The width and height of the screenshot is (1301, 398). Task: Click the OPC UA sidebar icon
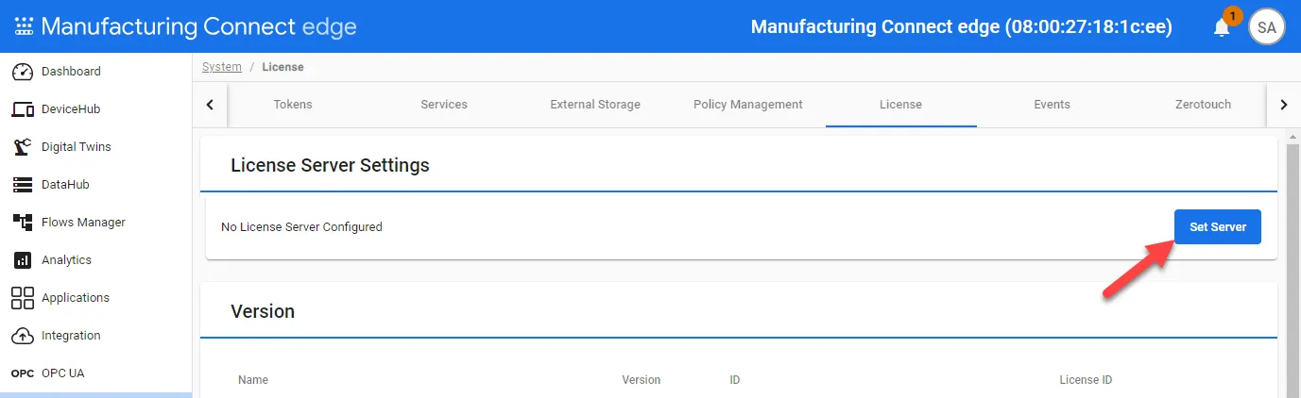[x=23, y=373]
